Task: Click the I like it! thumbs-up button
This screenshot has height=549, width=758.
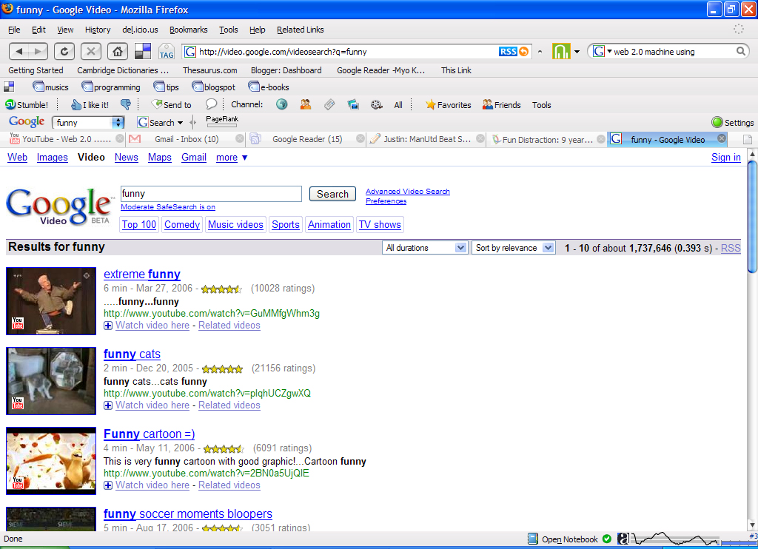Action: pyautogui.click(x=89, y=105)
